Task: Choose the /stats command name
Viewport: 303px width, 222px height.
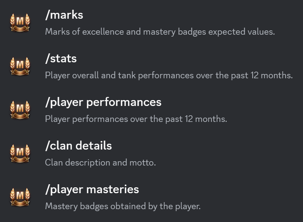Action: coord(61,59)
